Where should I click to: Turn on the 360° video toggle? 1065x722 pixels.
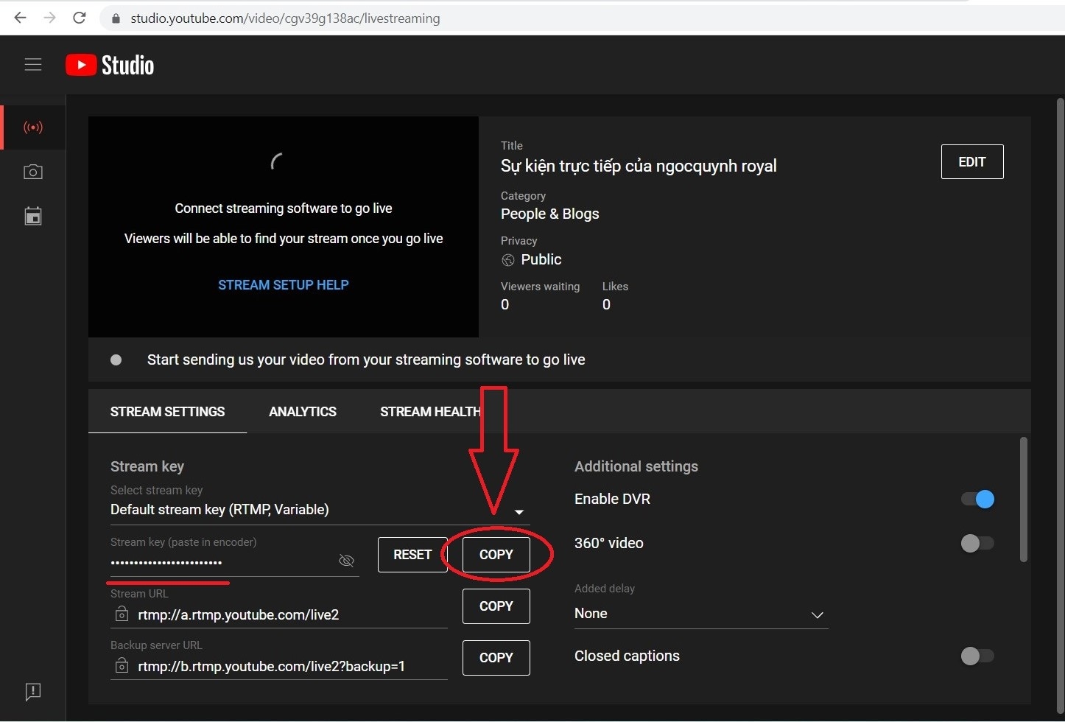pyautogui.click(x=977, y=544)
